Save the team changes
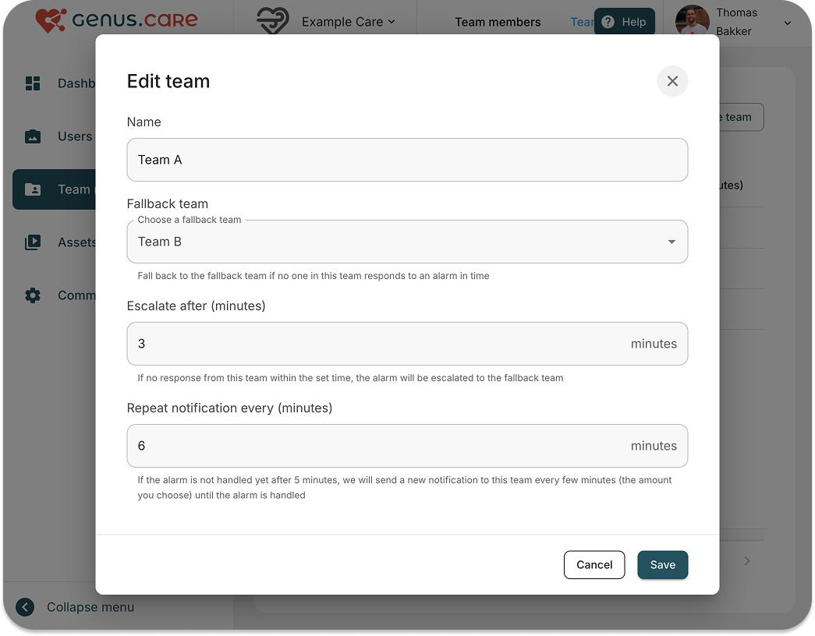Viewport: 815px width, 636px height. (662, 565)
